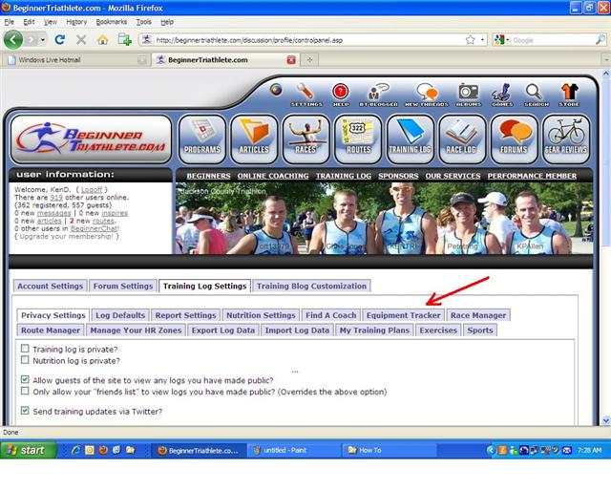Open the Bookmarks menu
611x490 pixels.
tap(112, 22)
